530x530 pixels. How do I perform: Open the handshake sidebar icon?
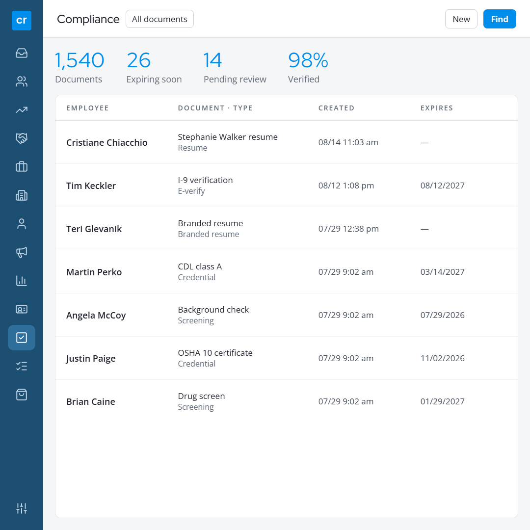click(x=21, y=138)
